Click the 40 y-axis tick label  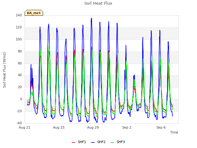coord(20,75)
